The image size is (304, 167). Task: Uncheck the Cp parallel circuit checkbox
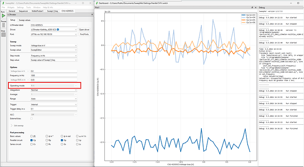pos(31,140)
